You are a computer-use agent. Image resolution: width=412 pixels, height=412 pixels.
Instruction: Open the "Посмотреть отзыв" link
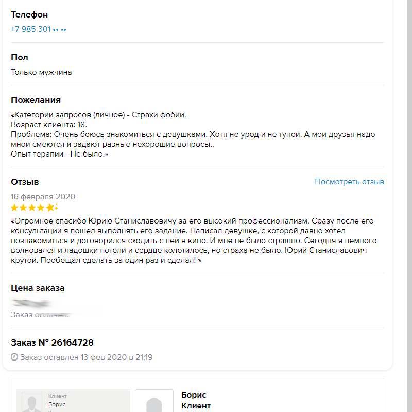coord(349,182)
